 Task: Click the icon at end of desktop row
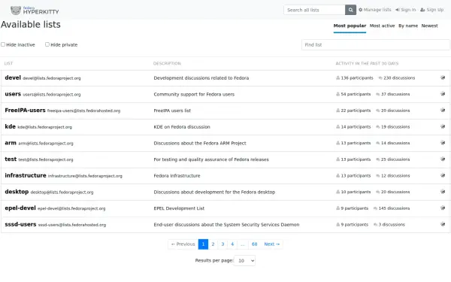click(x=443, y=192)
